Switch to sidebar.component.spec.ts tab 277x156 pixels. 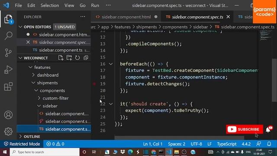click(197, 17)
